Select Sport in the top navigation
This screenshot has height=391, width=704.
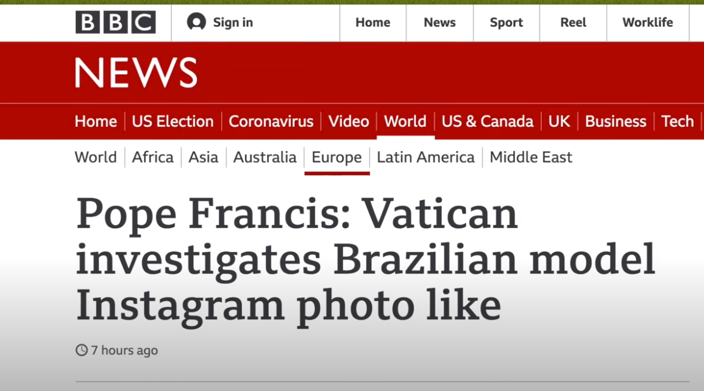coord(506,23)
